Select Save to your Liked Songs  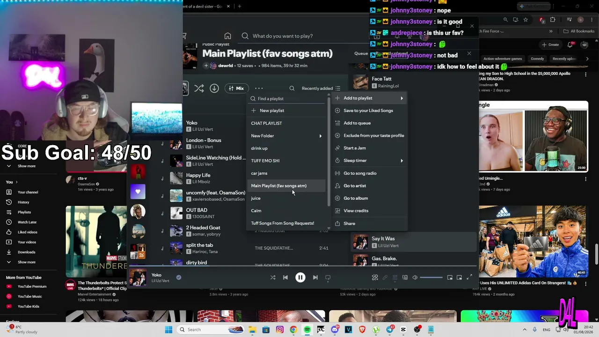(368, 110)
